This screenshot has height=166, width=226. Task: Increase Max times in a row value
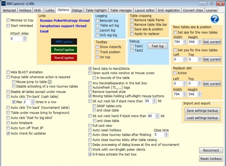click(x=33, y=101)
